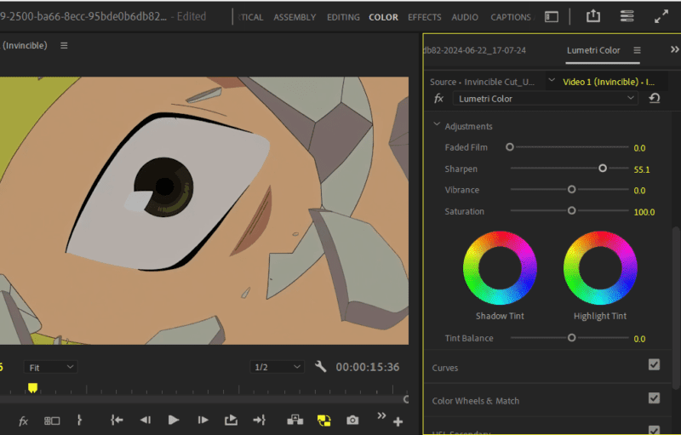Open the 1/2 playback resolution dropdown
This screenshot has width=681, height=435.
tap(278, 367)
